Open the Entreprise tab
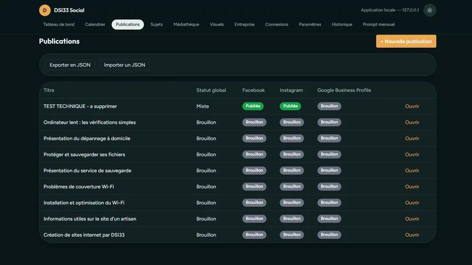The width and height of the screenshot is (472, 265). tap(244, 25)
